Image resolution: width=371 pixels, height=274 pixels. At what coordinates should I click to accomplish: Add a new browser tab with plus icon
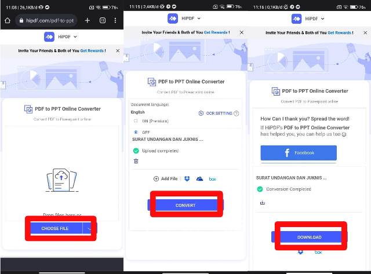88,21
